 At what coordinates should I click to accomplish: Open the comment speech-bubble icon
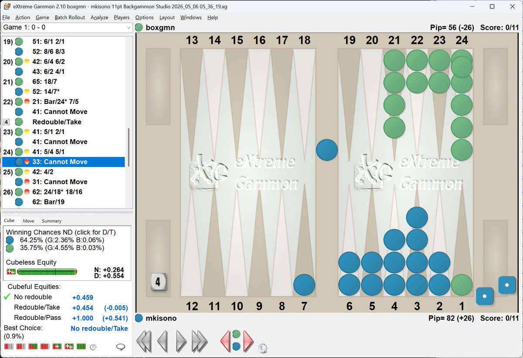click(120, 347)
